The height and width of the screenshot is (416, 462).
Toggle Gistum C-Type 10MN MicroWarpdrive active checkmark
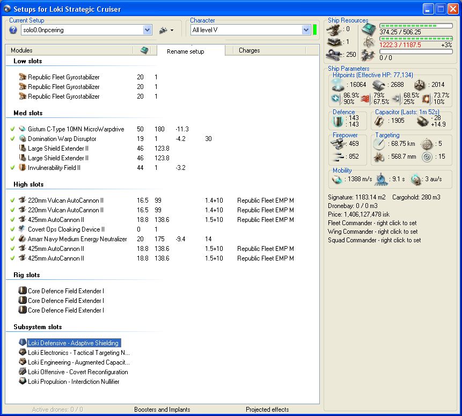12,129
